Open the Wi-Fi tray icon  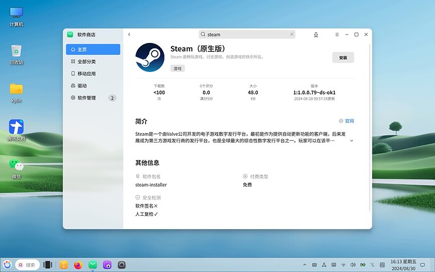point(343,265)
